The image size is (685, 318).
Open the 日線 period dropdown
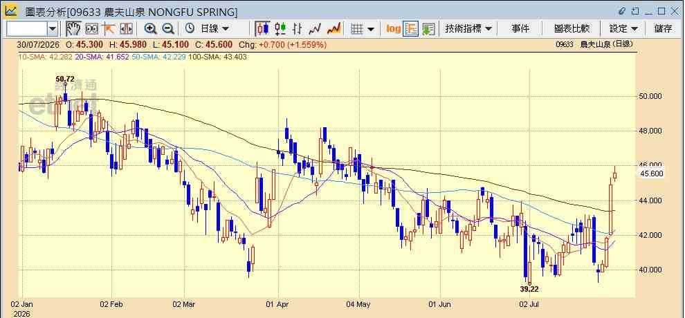pyautogui.click(x=214, y=29)
